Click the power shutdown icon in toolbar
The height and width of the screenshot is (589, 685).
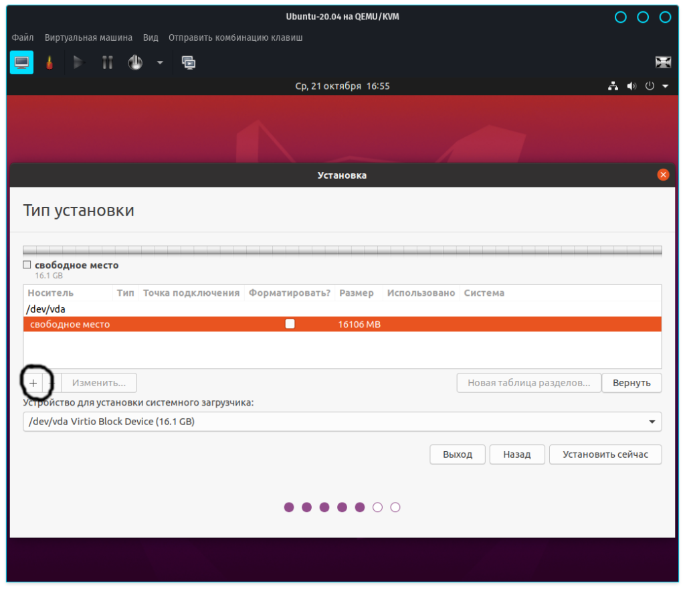pos(135,63)
